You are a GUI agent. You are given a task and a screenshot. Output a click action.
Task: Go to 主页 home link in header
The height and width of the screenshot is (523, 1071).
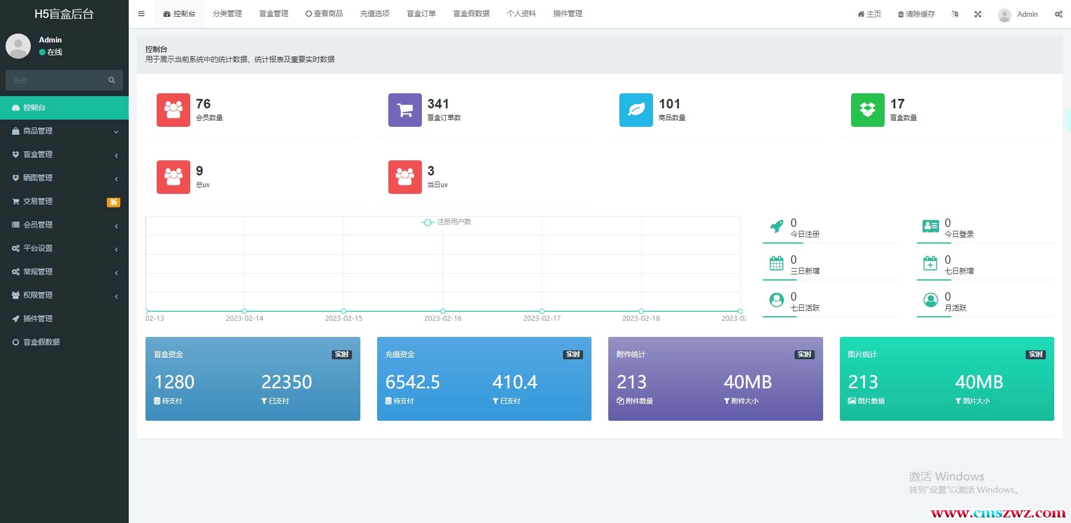click(869, 14)
